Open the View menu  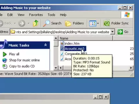[21, 15]
